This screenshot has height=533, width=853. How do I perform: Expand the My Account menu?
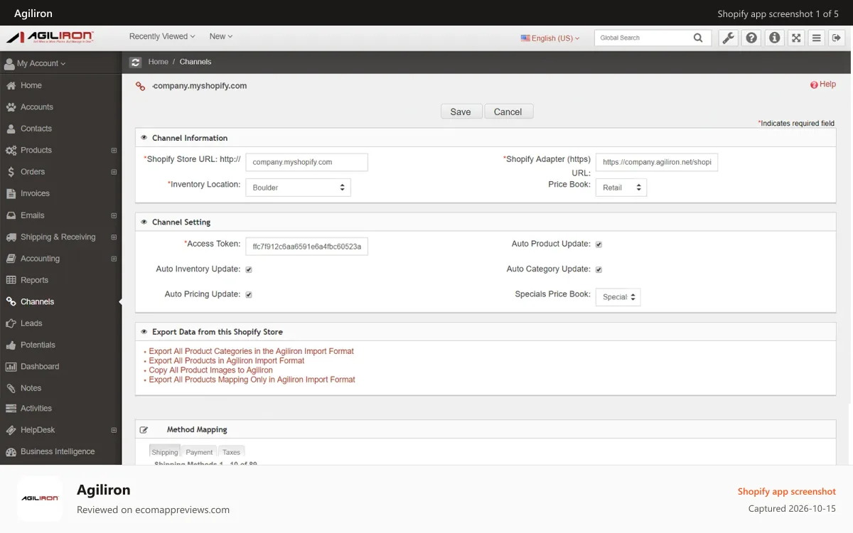[35, 63]
